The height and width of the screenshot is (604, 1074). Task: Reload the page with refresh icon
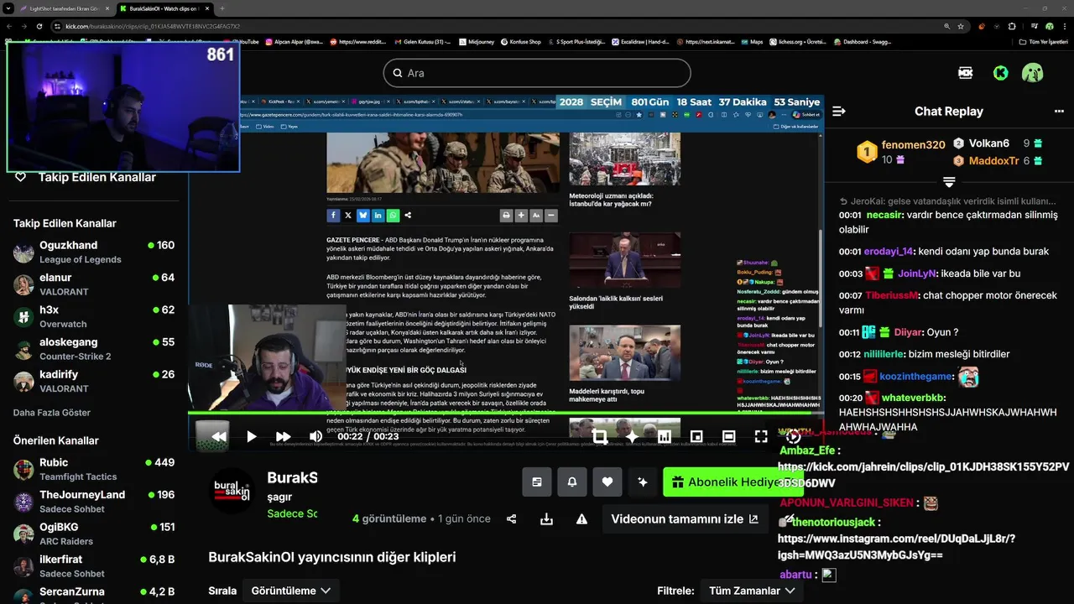click(39, 26)
